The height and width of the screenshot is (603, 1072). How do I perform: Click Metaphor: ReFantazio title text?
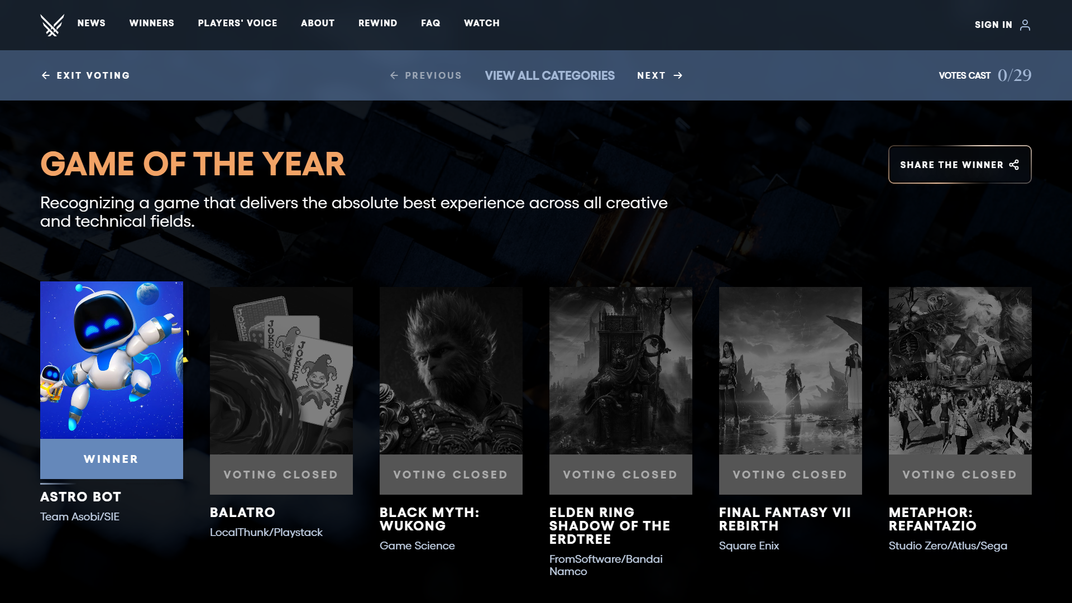tap(933, 519)
